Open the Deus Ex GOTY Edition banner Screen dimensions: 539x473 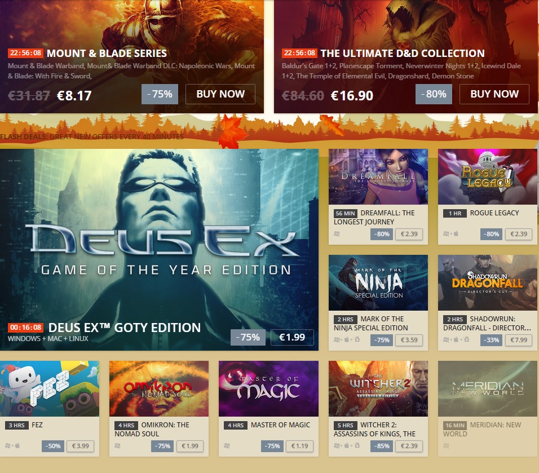coord(159,250)
